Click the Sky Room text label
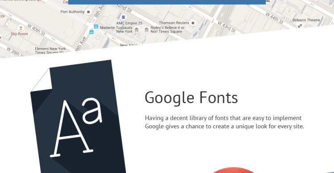 (19, 34)
